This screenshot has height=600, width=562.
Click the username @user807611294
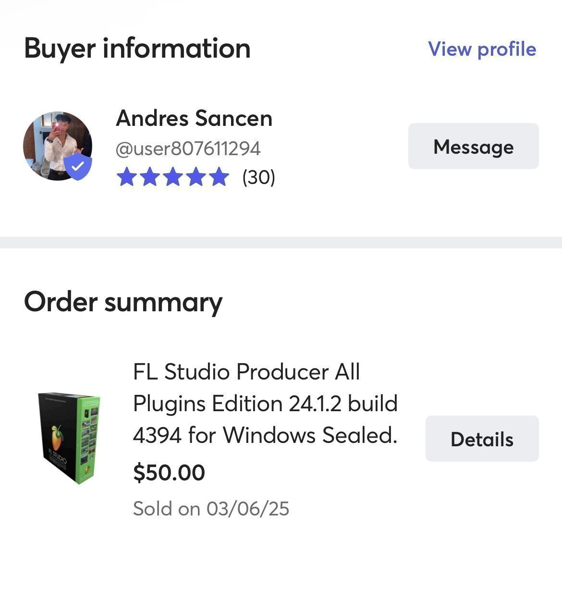coord(188,148)
